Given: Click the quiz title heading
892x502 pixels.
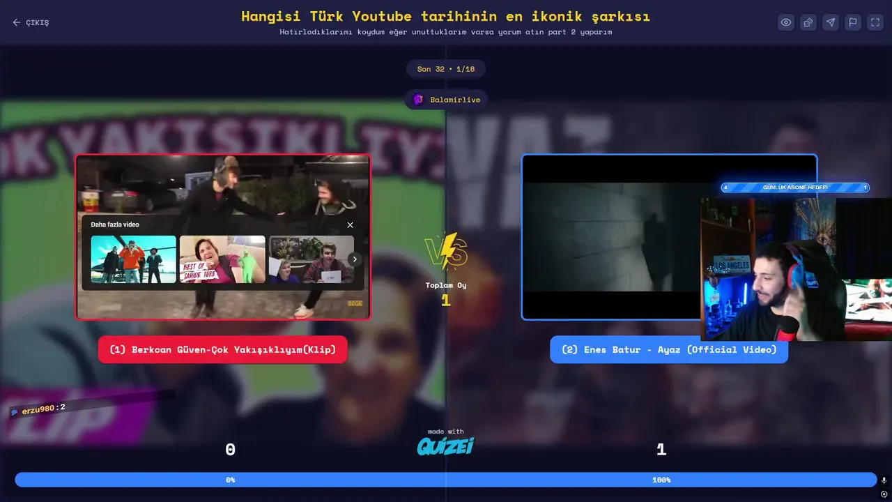Looking at the screenshot, I should (446, 16).
